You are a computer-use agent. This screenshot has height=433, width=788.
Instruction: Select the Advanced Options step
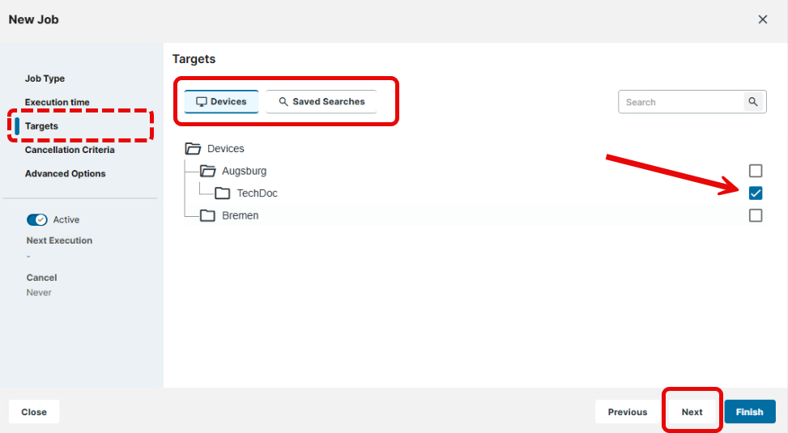[65, 173]
